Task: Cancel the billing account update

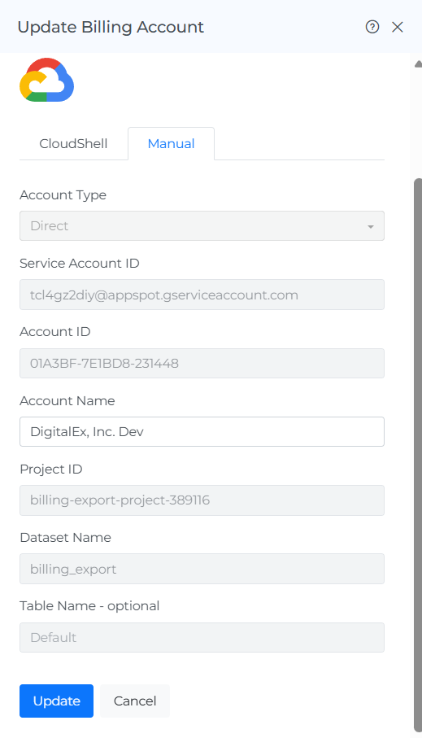Action: pos(135,701)
